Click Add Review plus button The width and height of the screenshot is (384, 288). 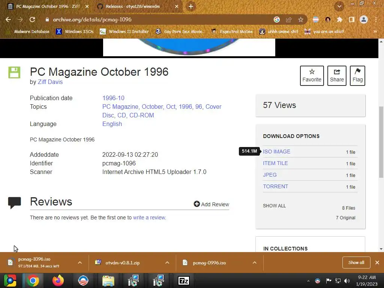click(x=211, y=204)
